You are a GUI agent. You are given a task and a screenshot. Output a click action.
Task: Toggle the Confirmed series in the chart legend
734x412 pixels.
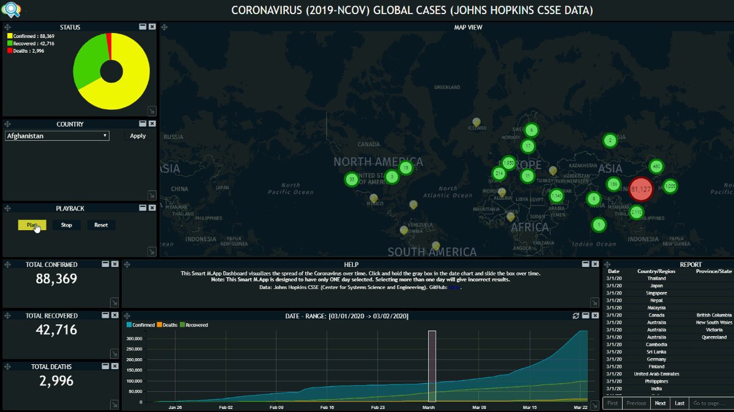[140, 325]
